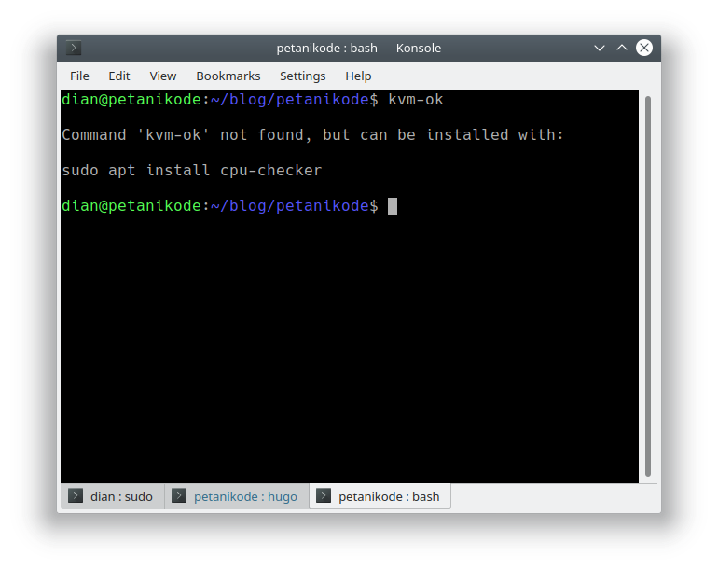Screen dimensions: 718x570
Task: Open the Help menu
Action: point(357,76)
